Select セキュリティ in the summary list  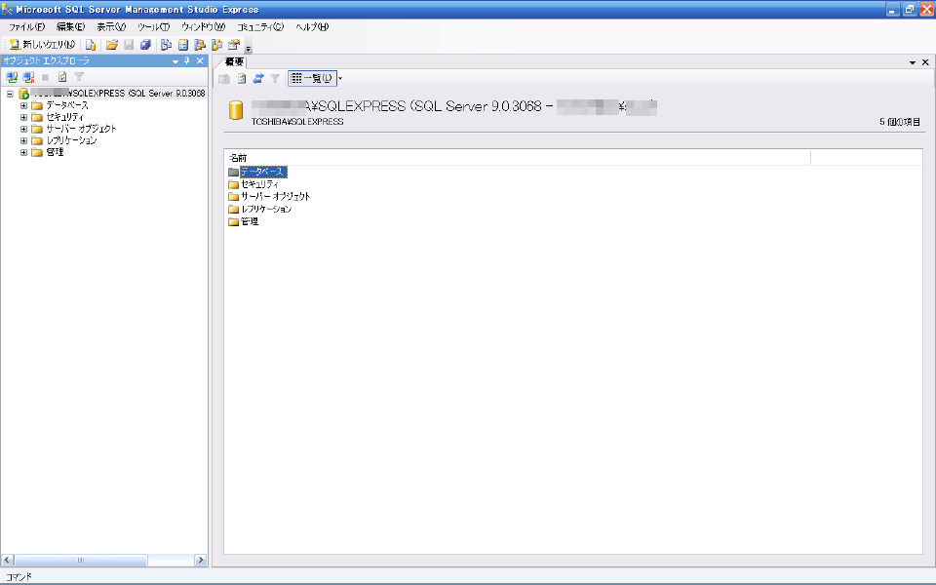point(259,184)
